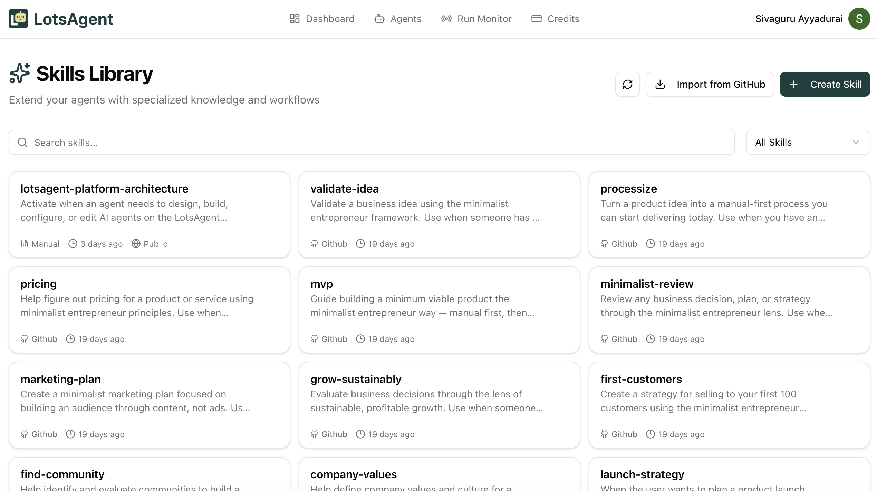Focus the Search skills input field

(380, 142)
